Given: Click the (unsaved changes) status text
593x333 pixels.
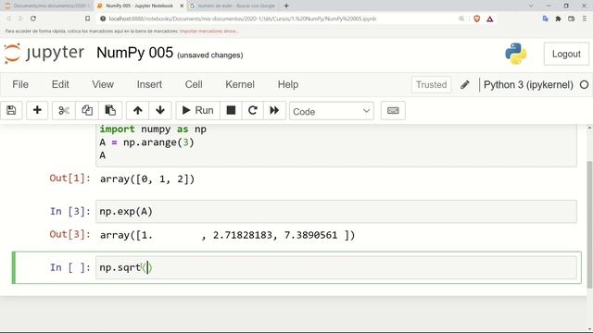Looking at the screenshot, I should point(210,55).
